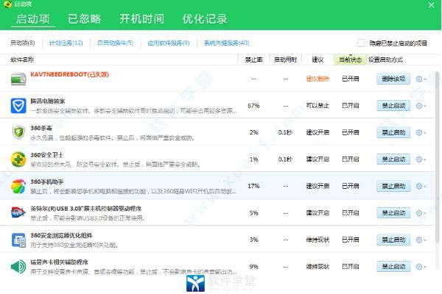
Task: Open gear settings for 360安全浏览器优化组件 row
Action: coord(421,240)
